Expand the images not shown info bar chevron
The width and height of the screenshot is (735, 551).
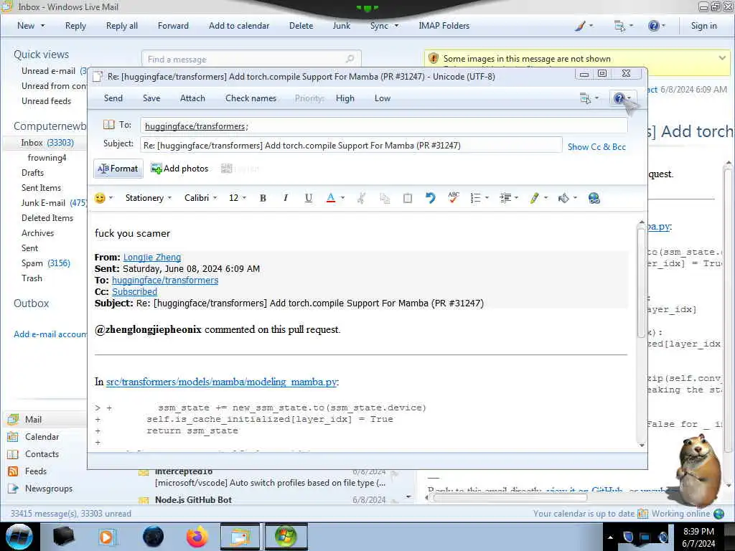click(722, 58)
